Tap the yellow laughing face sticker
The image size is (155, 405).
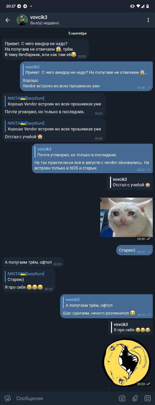point(127,363)
